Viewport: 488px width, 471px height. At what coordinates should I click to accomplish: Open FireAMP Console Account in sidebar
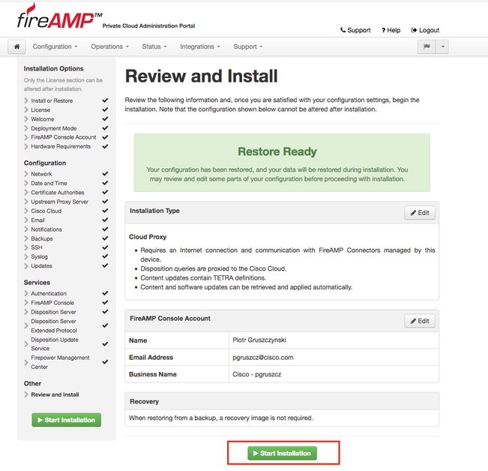click(x=64, y=137)
